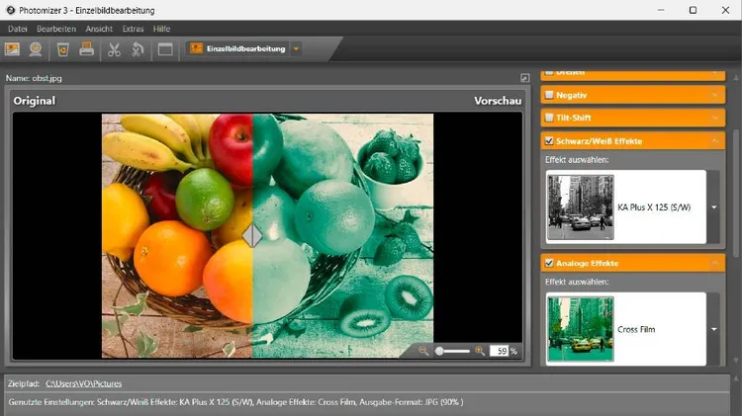
Task: Click the rotate/undo icon next to scissors
Action: (x=138, y=48)
